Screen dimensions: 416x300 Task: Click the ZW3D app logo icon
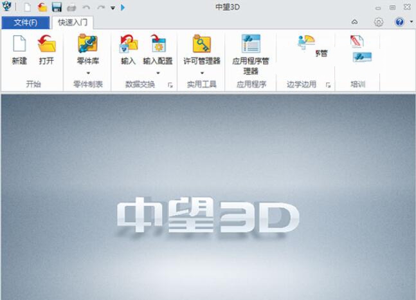tap(6, 6)
